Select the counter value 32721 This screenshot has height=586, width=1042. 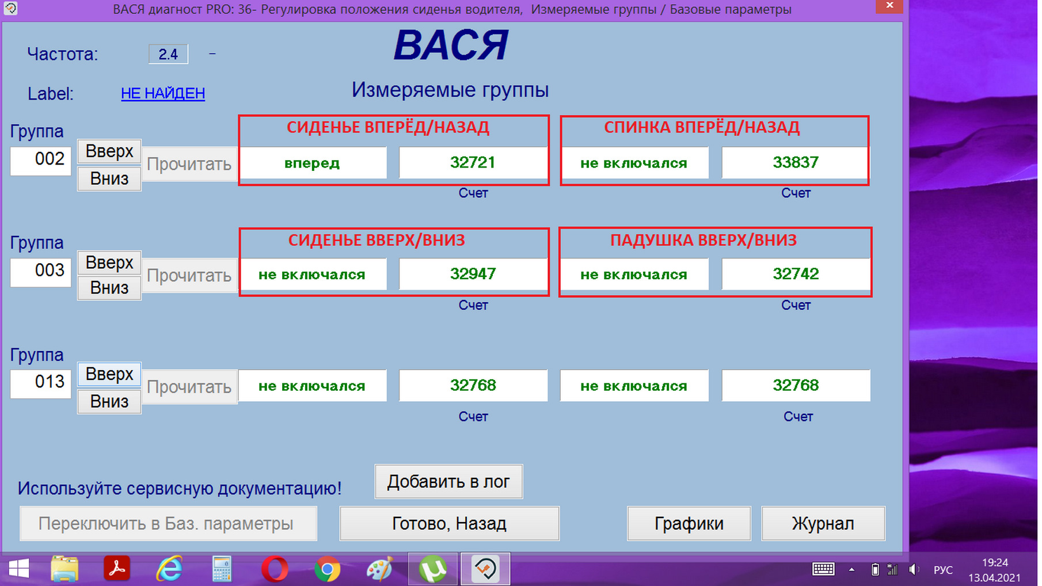473,163
